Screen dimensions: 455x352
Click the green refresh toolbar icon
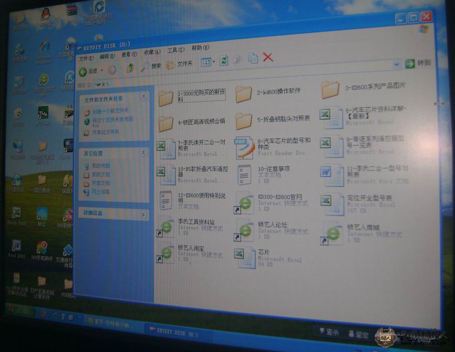[x=224, y=61]
